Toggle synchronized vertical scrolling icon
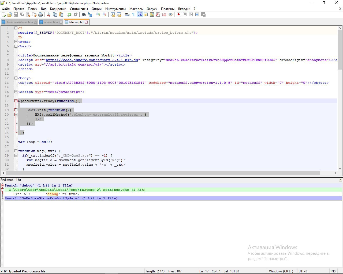343x274 pixels. pos(113,14)
